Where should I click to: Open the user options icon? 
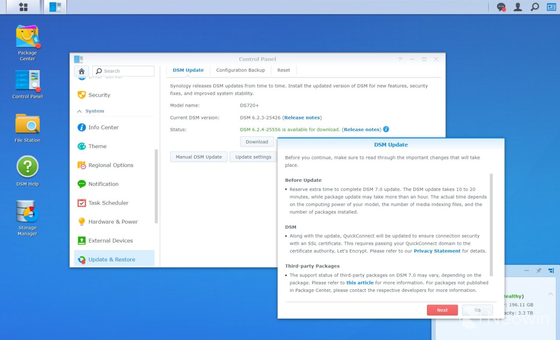pos(518,7)
